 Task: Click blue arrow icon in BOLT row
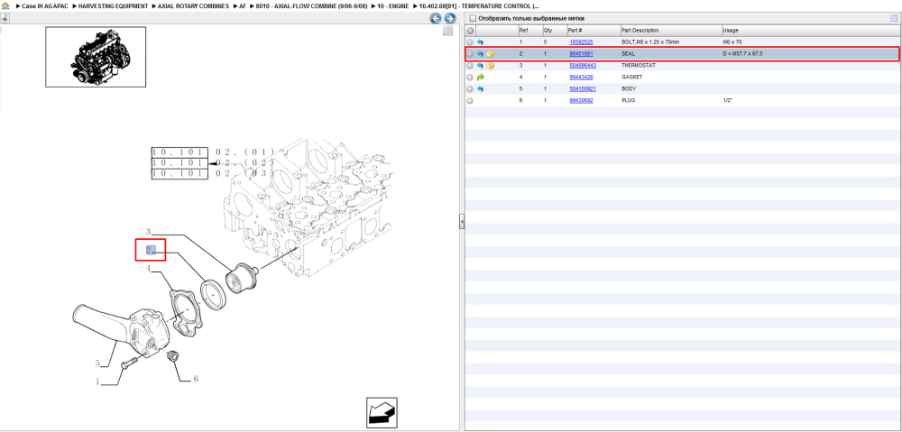click(x=481, y=42)
